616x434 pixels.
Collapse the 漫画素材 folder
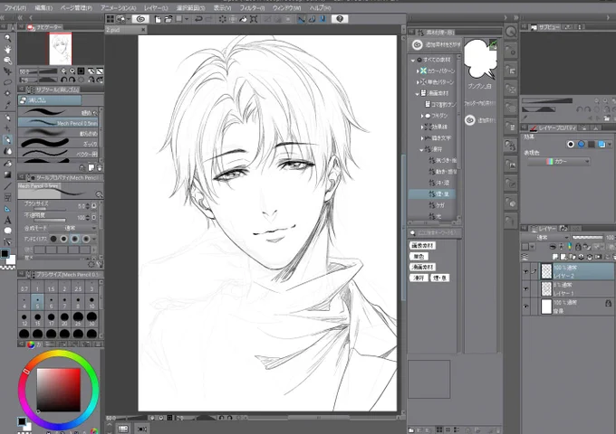[418, 93]
